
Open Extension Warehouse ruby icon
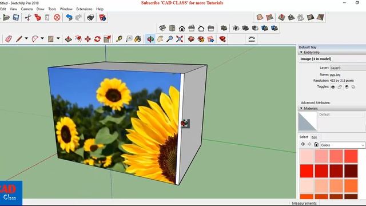click(222, 39)
